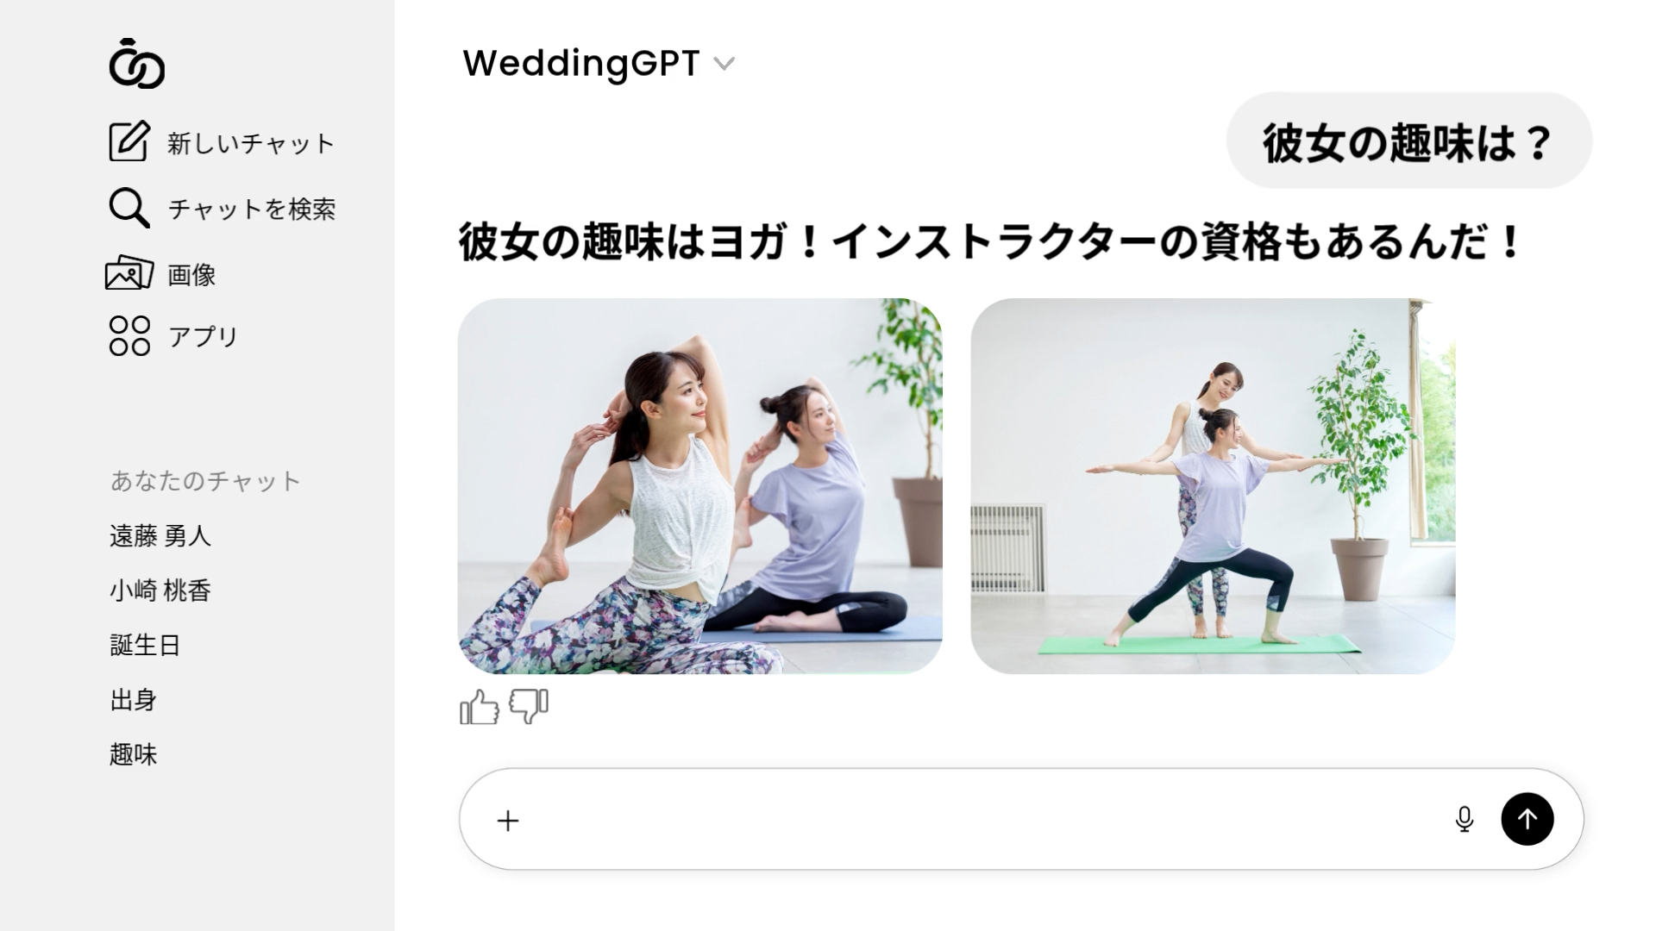This screenshot has width=1656, height=931.
Task: Toggle thumbs down on the response
Action: [529, 706]
